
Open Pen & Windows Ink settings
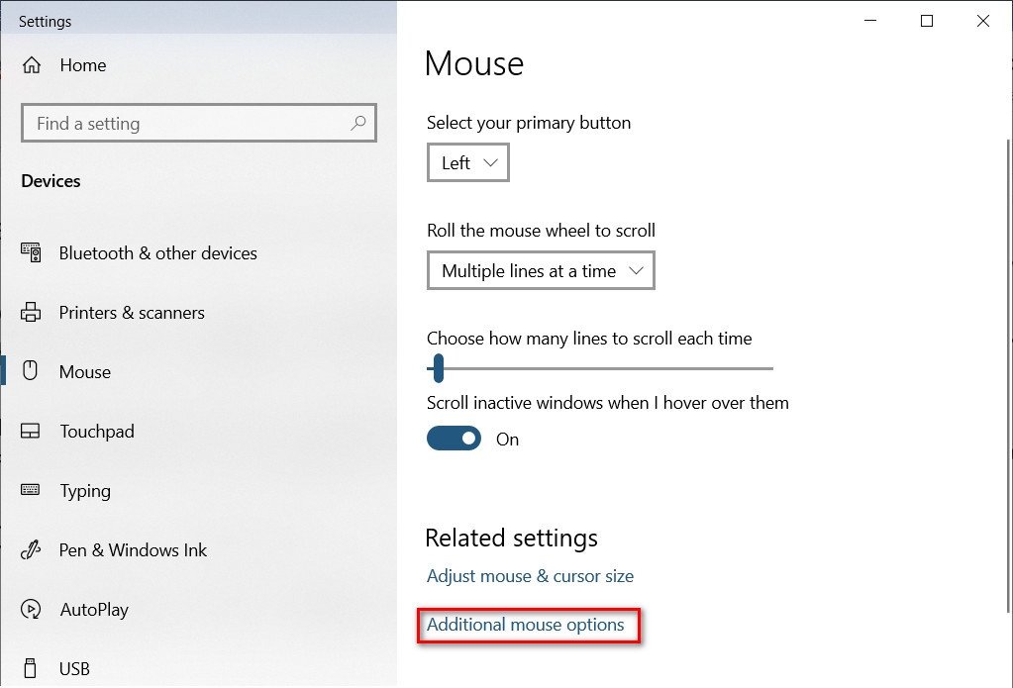point(132,549)
